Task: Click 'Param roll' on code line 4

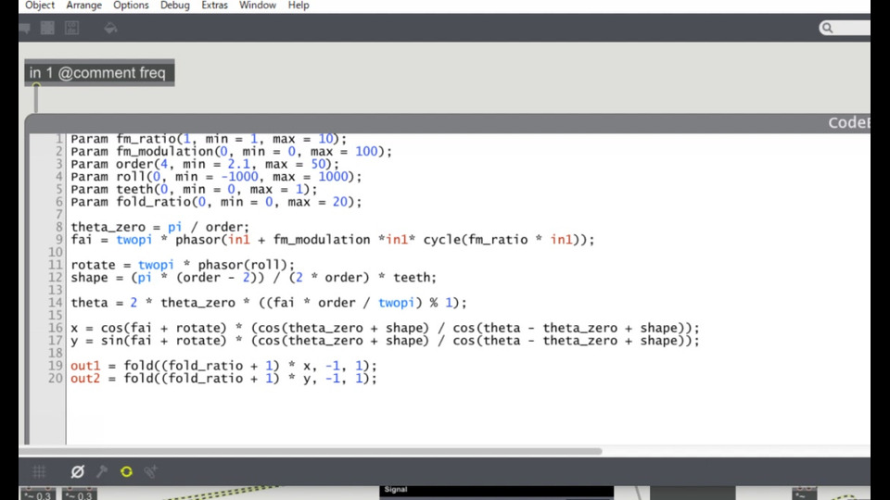Action: (x=108, y=176)
